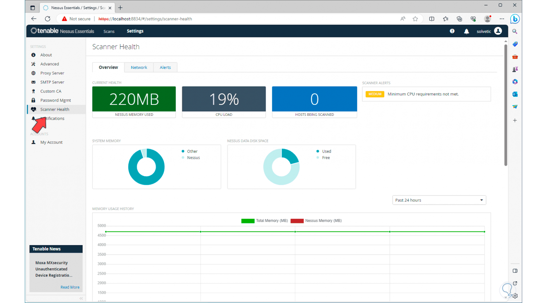Open Outlook in the Edge sidebar
The width and height of the screenshot is (547, 303).
pos(515,94)
